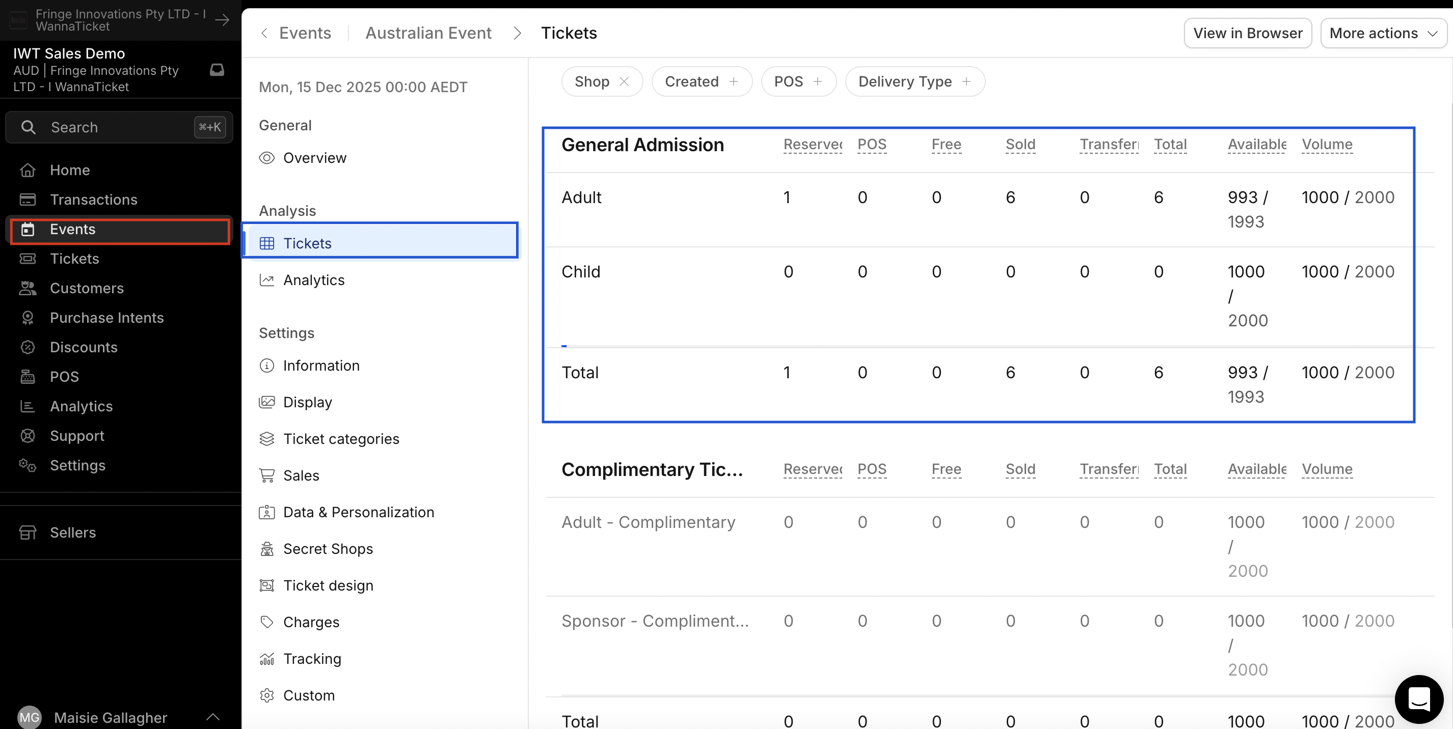
Task: Open the Sellers store icon
Action: (28, 532)
